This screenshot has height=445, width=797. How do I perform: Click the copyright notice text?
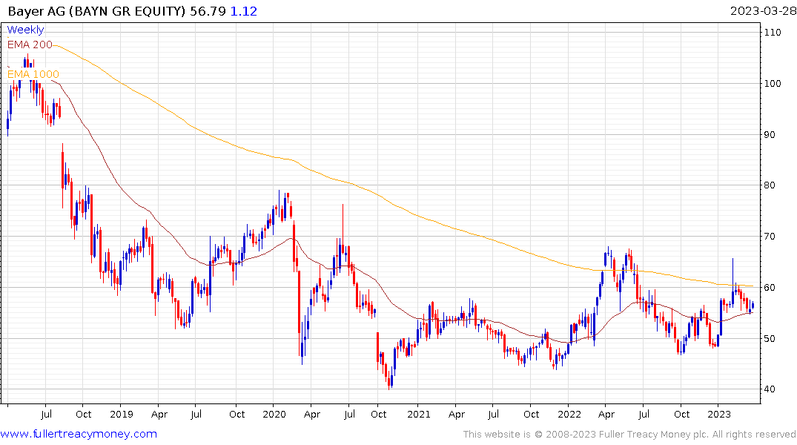(x=629, y=435)
